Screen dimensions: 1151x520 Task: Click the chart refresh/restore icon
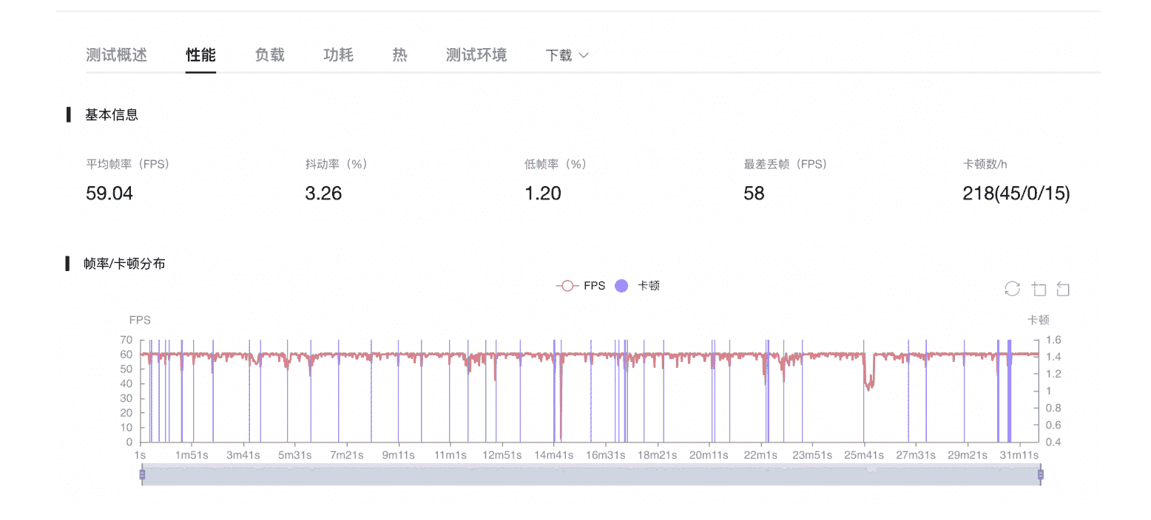tap(1012, 289)
